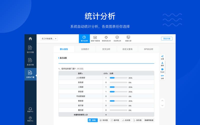
Task: Click the question title 您所在的部门是?
Action: (68, 69)
